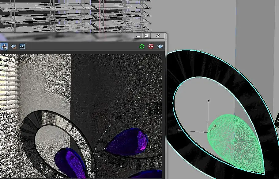Click the pixel-tracking icon in render toolbar
This screenshot has width=279, height=179.
(x=4, y=47)
